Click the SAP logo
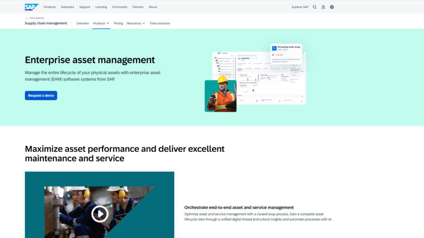Image resolution: width=424 pixels, height=238 pixels. pyautogui.click(x=31, y=7)
